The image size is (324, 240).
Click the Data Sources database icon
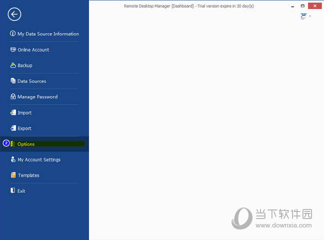(13, 81)
